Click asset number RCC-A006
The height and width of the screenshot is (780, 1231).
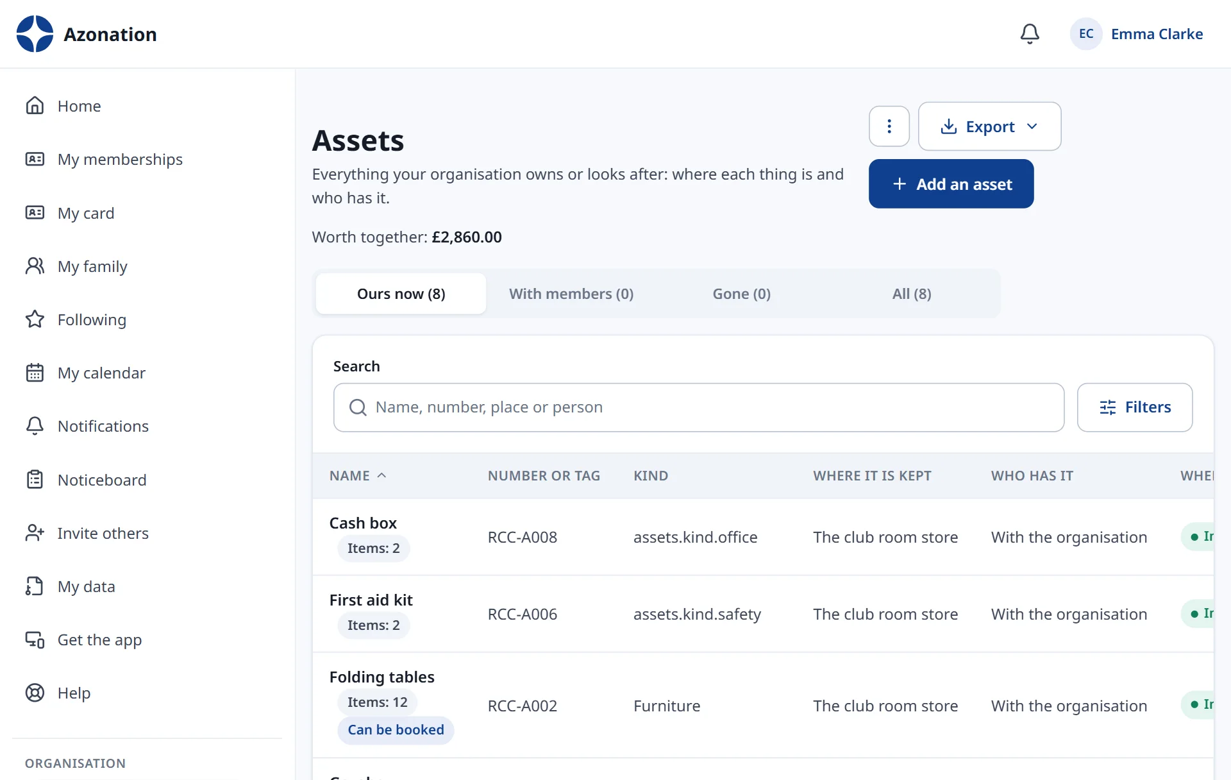pos(522,615)
